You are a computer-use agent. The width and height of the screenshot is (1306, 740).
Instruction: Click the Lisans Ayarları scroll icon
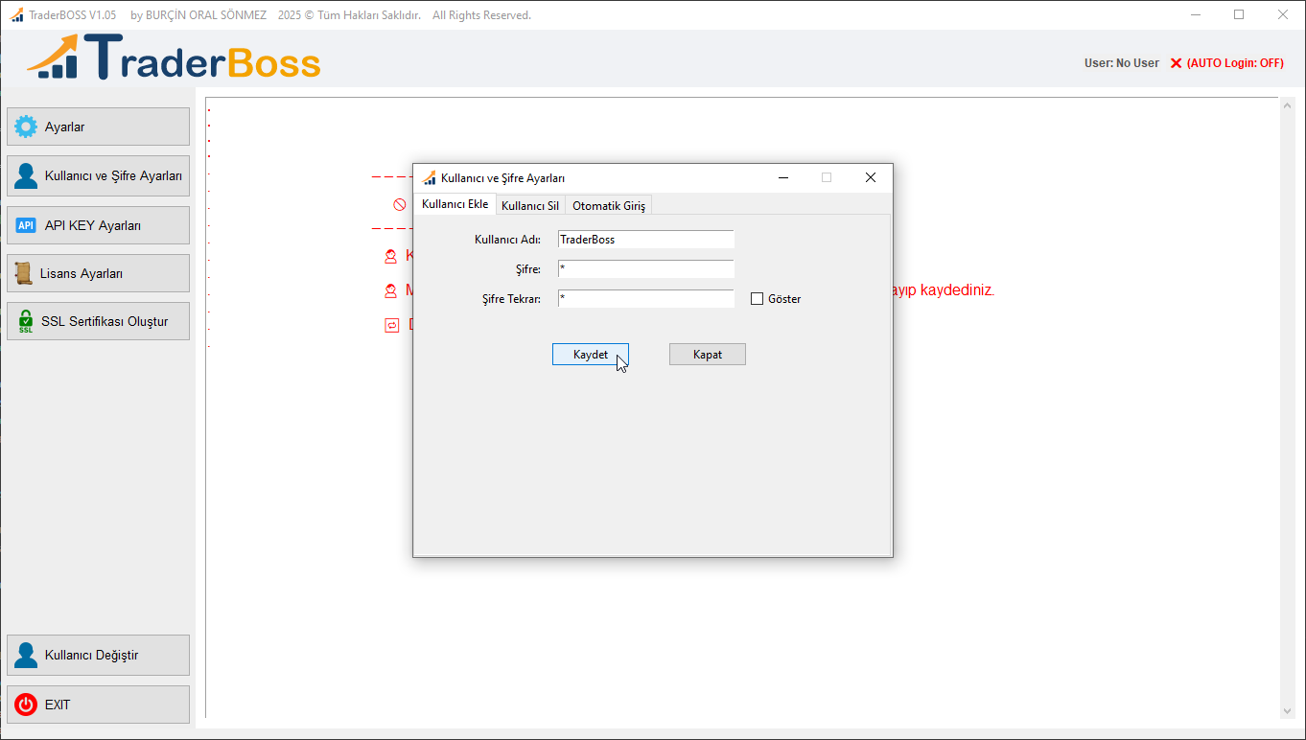coord(22,273)
